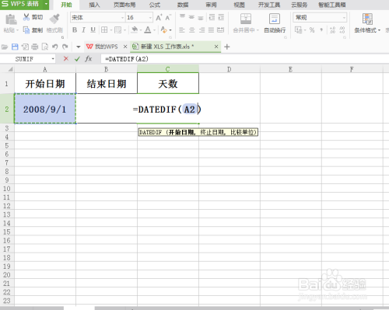The image size is (389, 310).
Task: Align text to the left
Action: [182, 30]
